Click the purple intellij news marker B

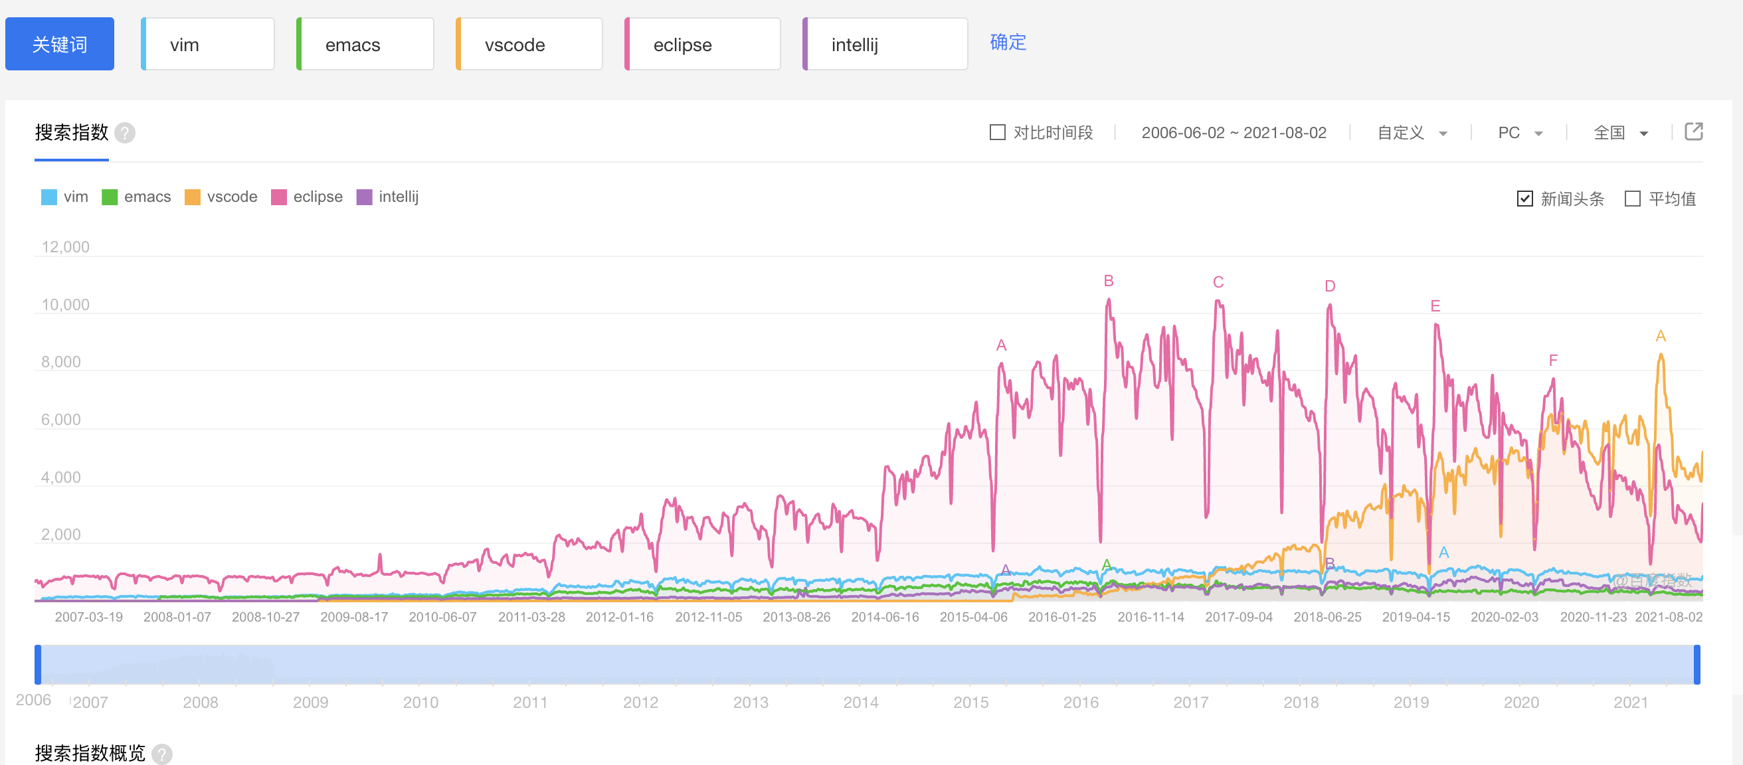pyautogui.click(x=1330, y=562)
